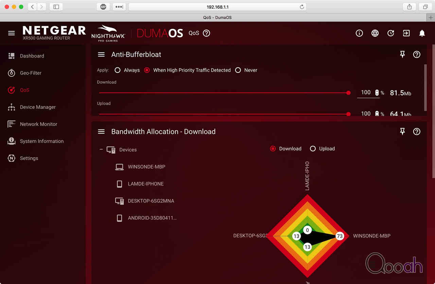Click the laptop icon for WINSONDE-MBP

coord(119,167)
